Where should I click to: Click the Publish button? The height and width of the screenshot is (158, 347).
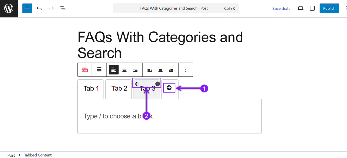[x=329, y=8]
